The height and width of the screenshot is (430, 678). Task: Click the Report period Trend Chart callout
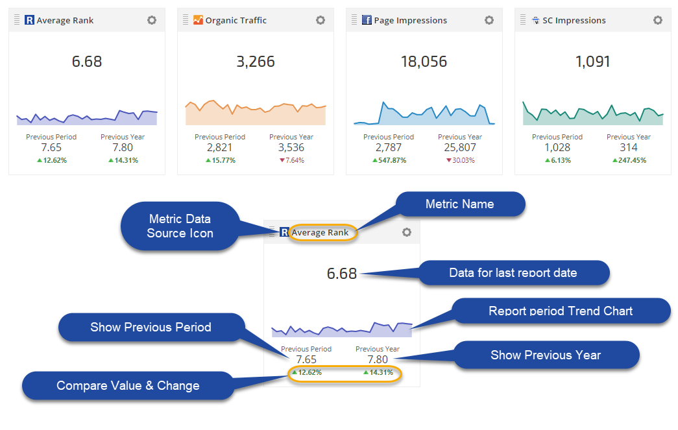point(561,311)
